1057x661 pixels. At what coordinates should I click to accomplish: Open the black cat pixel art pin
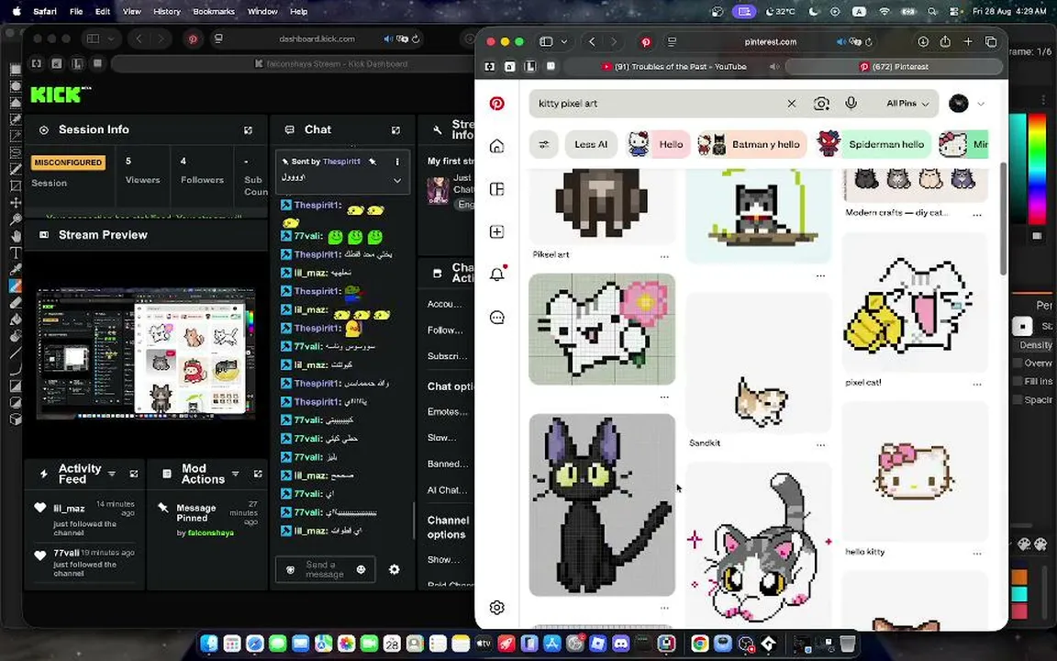(x=602, y=505)
